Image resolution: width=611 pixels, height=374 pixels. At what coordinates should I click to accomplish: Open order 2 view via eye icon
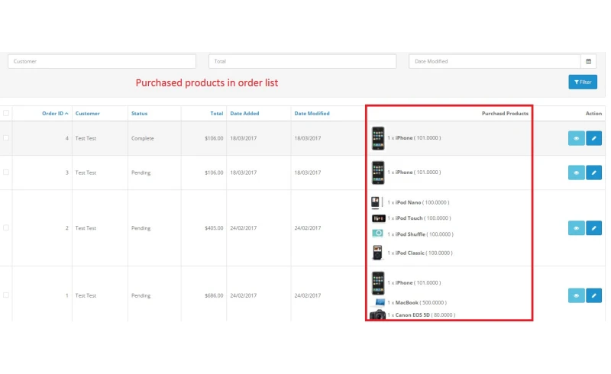pos(576,228)
